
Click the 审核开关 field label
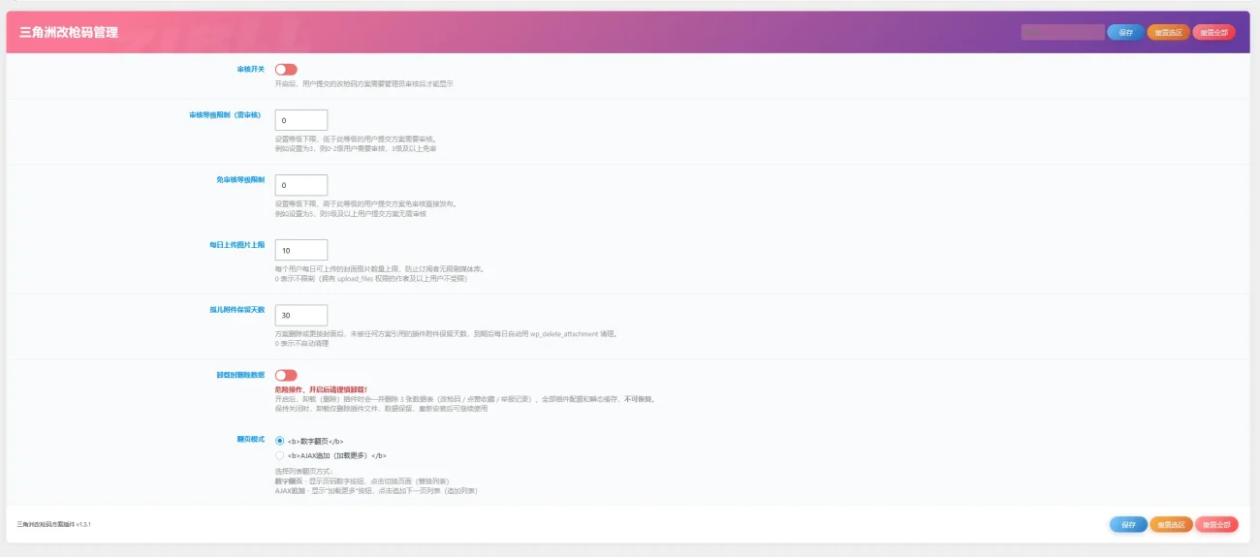pos(250,70)
